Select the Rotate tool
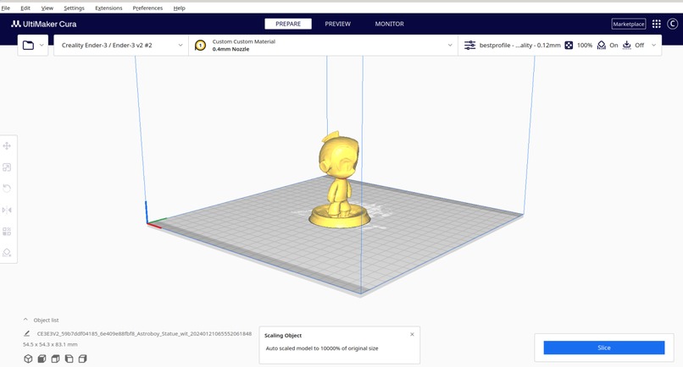Image resolution: width=683 pixels, height=367 pixels. (7, 189)
